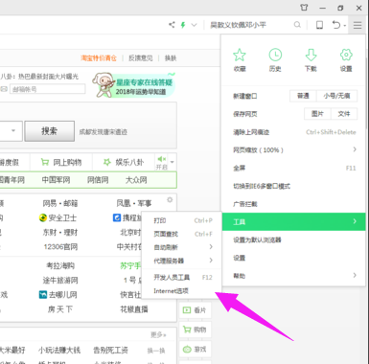The width and height of the screenshot is (369, 364).
Task: Select 全屏 menu entry
Action: (x=293, y=168)
